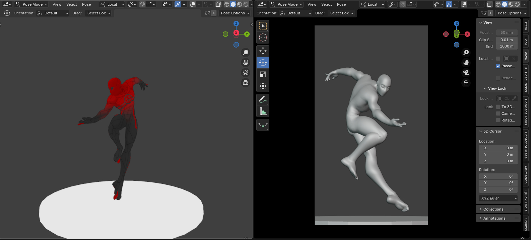This screenshot has height=240, width=531.
Task: Expand the Collections panel
Action: point(493,209)
